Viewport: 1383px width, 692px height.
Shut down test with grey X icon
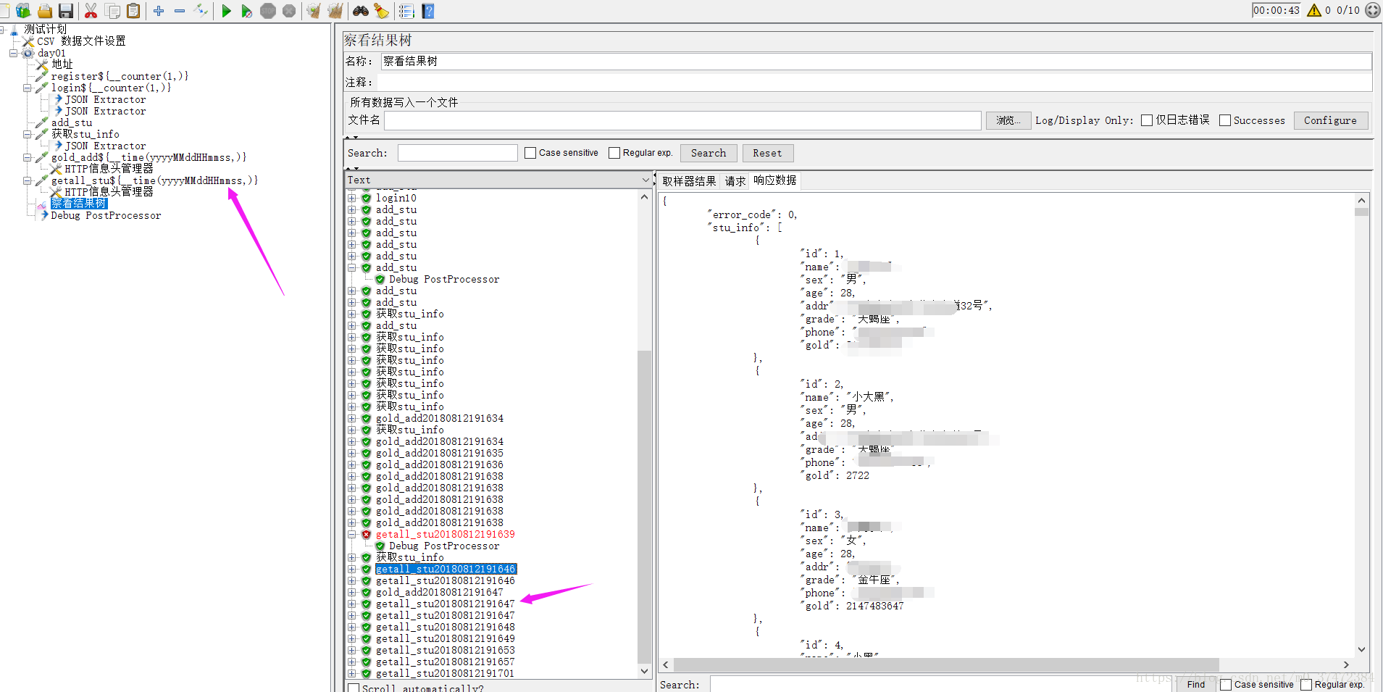click(x=289, y=11)
